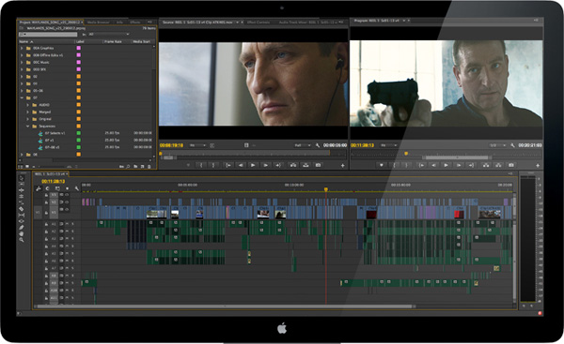Switch to Media Browser tab
This screenshot has width=564, height=344.
point(98,22)
